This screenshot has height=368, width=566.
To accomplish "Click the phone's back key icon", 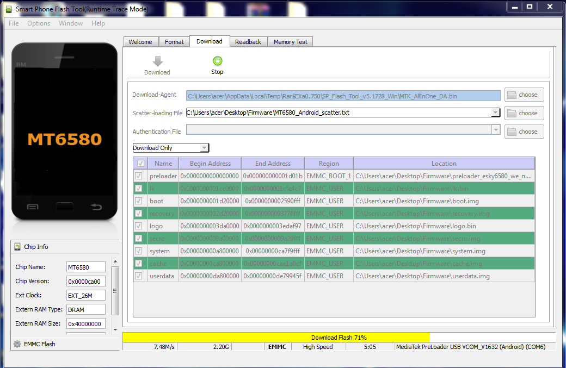I will [x=96, y=207].
